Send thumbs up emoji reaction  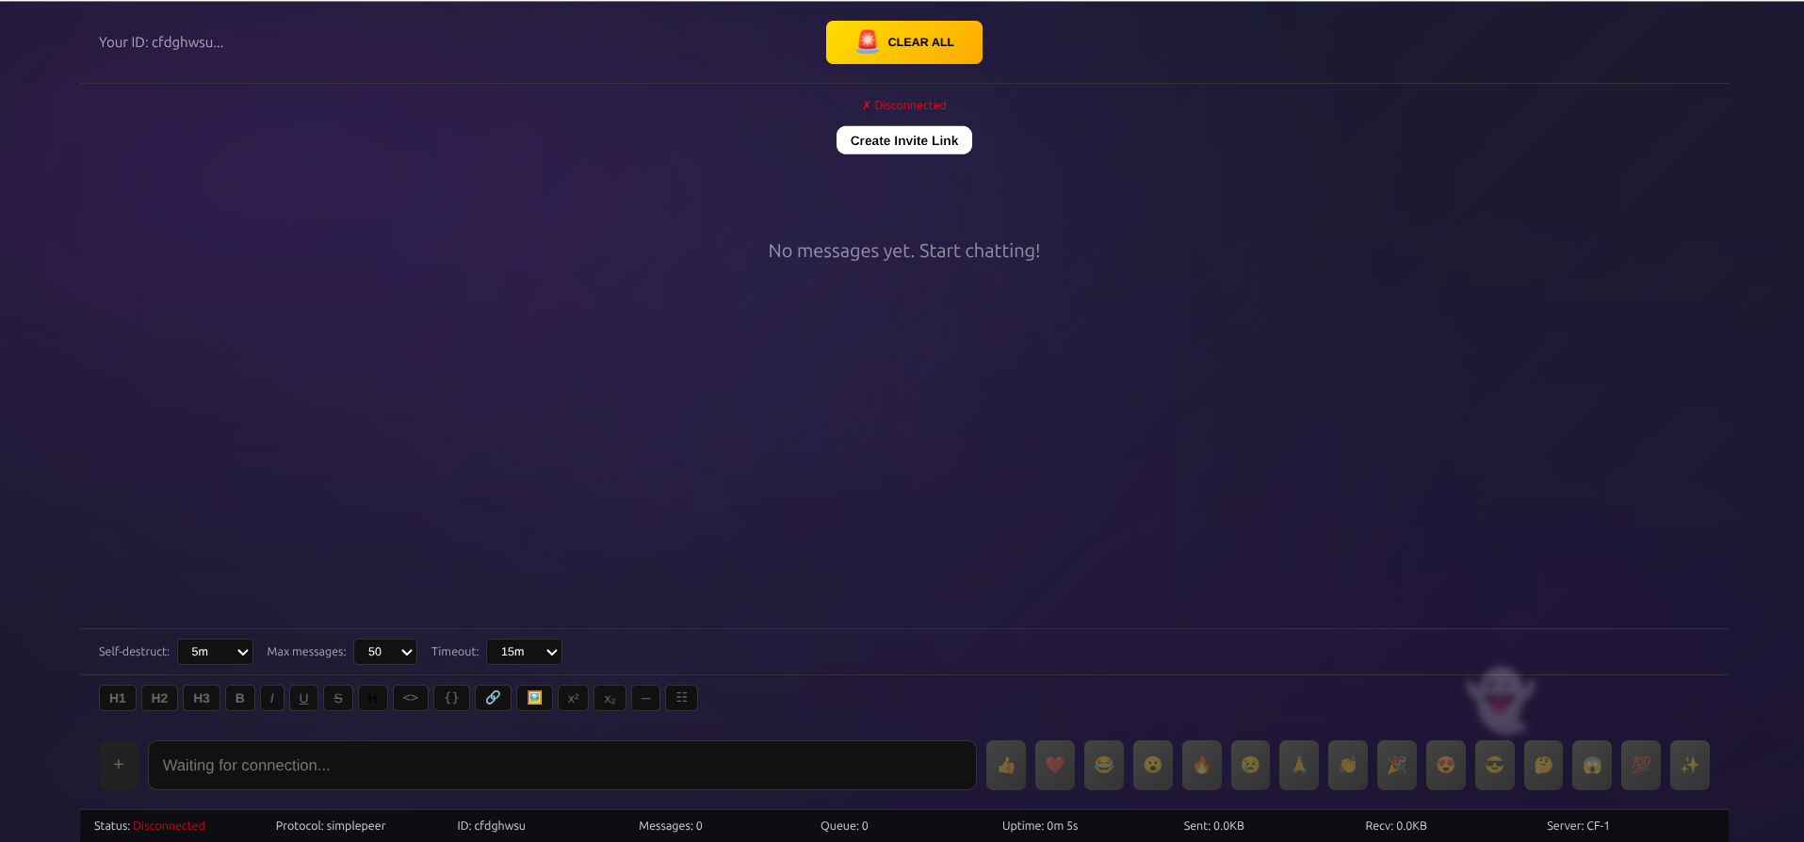[1006, 765]
